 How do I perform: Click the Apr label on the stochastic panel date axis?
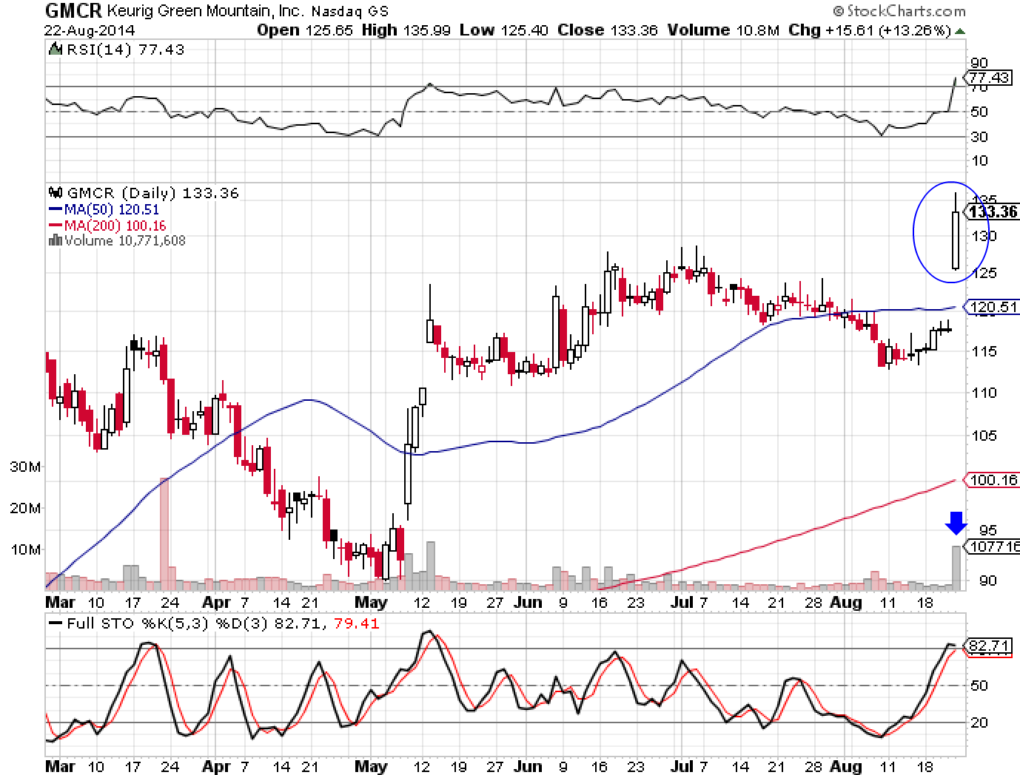[x=216, y=766]
